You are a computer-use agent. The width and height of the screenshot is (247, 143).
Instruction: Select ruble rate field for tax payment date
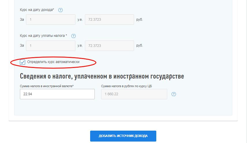point(109,45)
